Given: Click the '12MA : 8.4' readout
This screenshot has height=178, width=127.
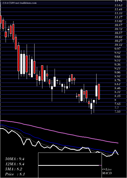Looking at the screenshot, I should 15,164.
